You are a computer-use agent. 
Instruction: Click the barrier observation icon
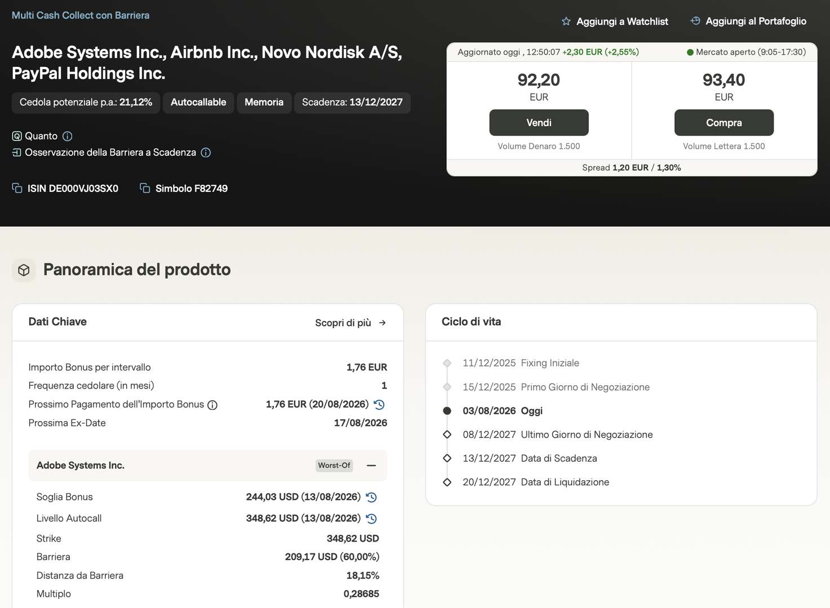coord(17,153)
